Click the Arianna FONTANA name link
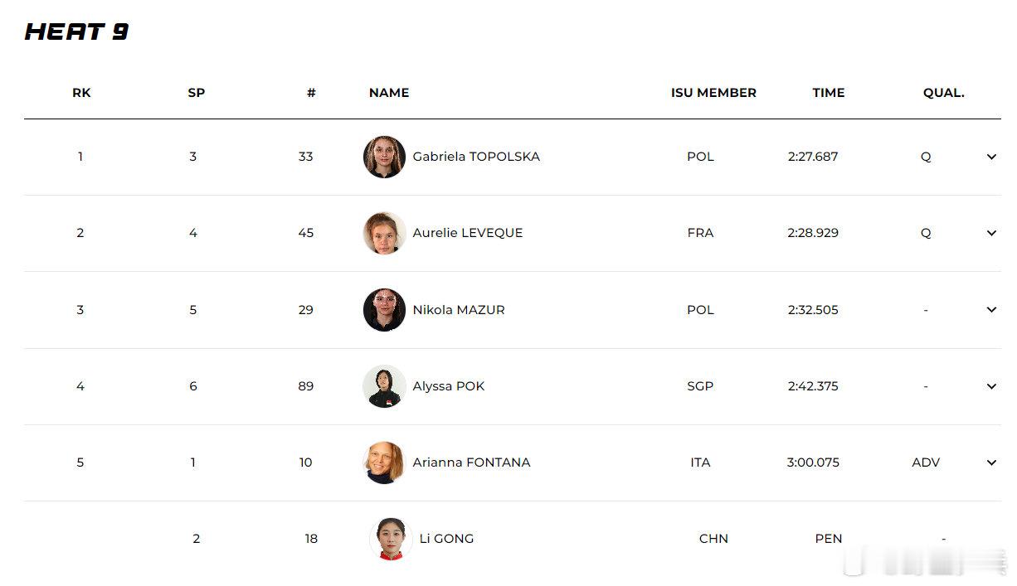Screen dimensions: 1017x586 tap(471, 463)
